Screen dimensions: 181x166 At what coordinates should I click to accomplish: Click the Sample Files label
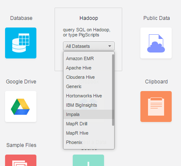(21, 145)
